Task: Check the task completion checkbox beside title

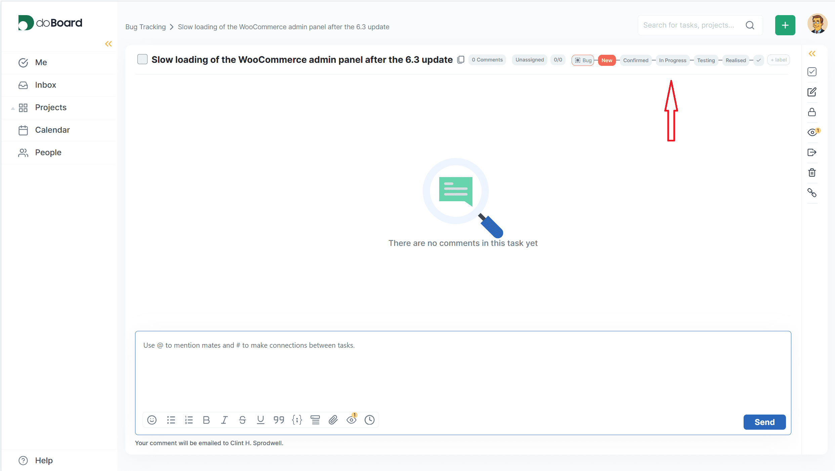Action: tap(142, 59)
